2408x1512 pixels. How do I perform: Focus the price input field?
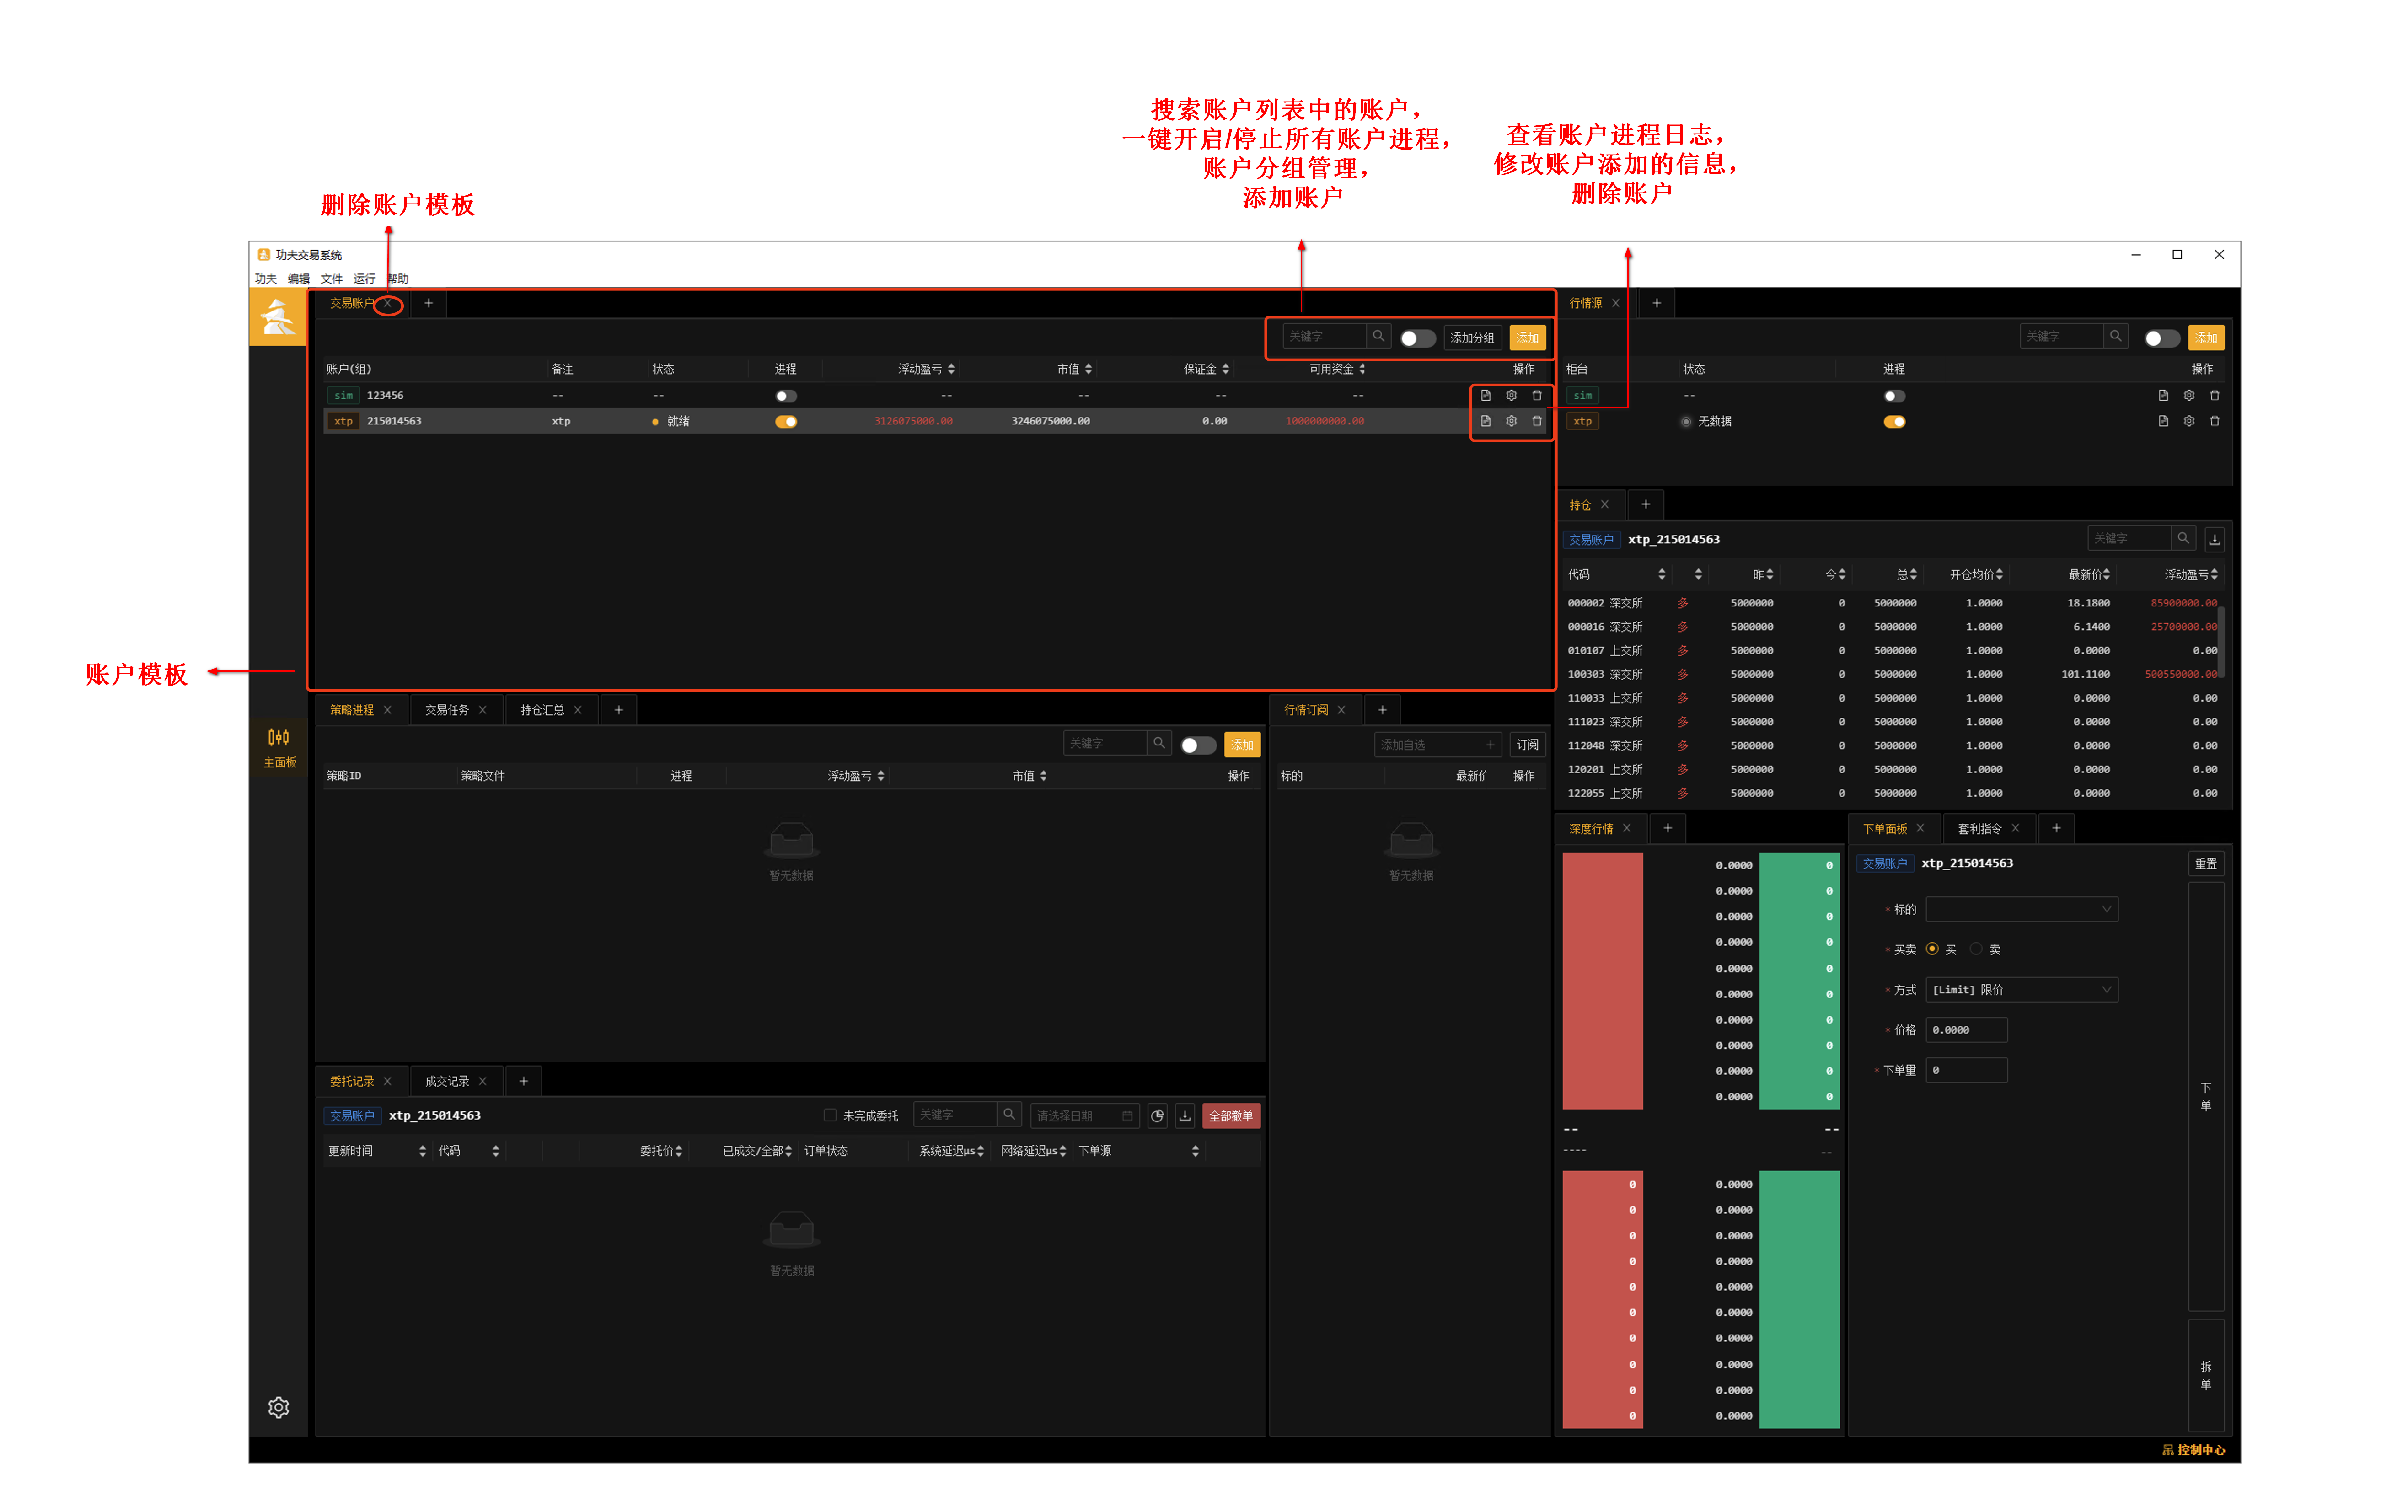(x=1967, y=1031)
